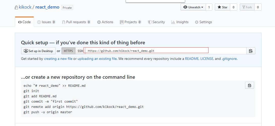Screen dimensions: 275x126
Task: Open the LICENSE recommendation link
Action: [207, 59]
